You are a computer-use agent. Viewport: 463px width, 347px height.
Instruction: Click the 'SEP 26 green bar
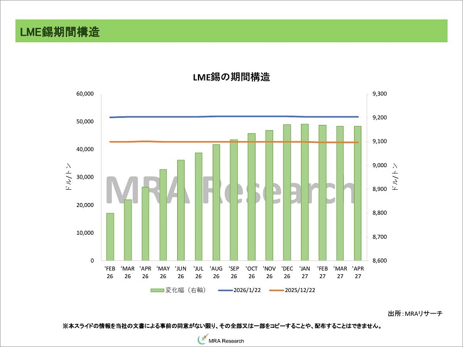point(234,200)
